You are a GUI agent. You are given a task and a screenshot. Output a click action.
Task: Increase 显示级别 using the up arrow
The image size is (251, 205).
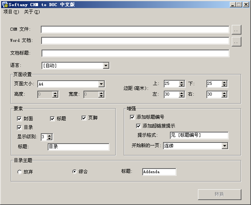tap(49, 135)
